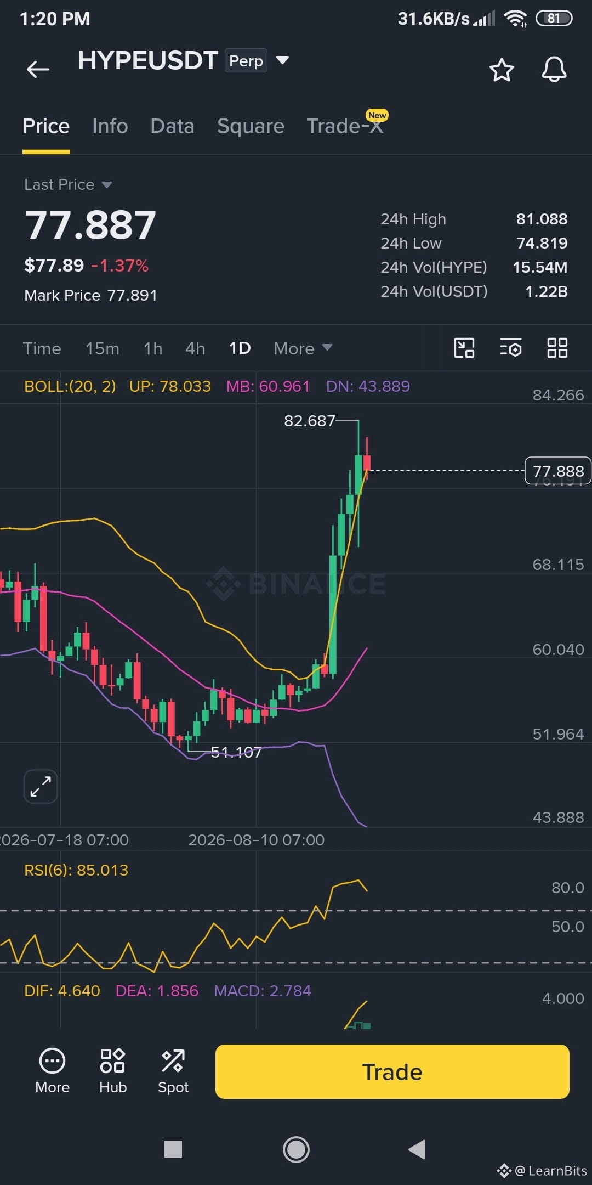Tap the -1.37% change figure
Screen dimensions: 592x1185
119,266
